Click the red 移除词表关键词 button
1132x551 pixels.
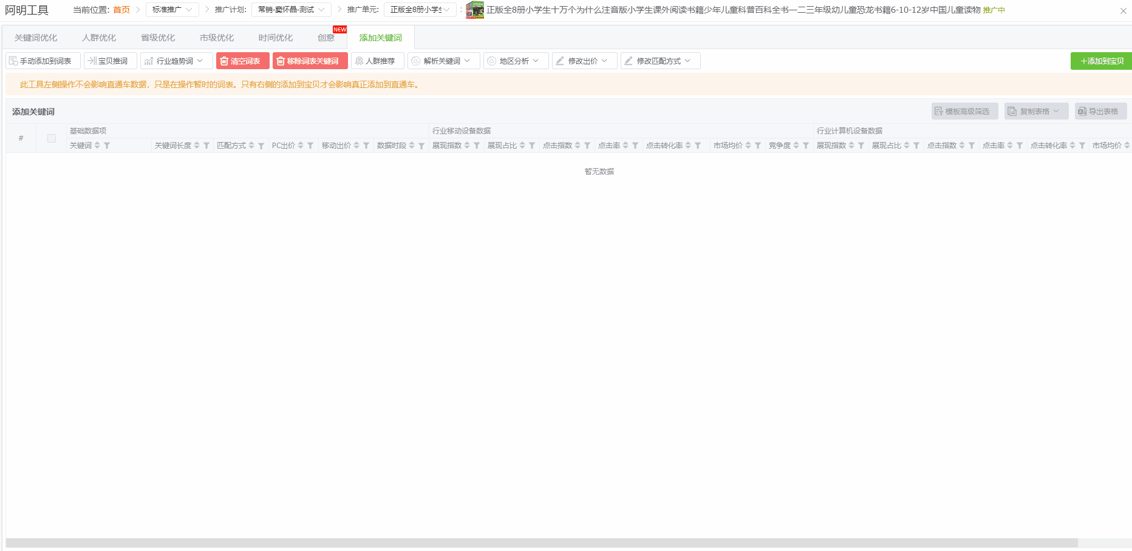[x=310, y=61]
